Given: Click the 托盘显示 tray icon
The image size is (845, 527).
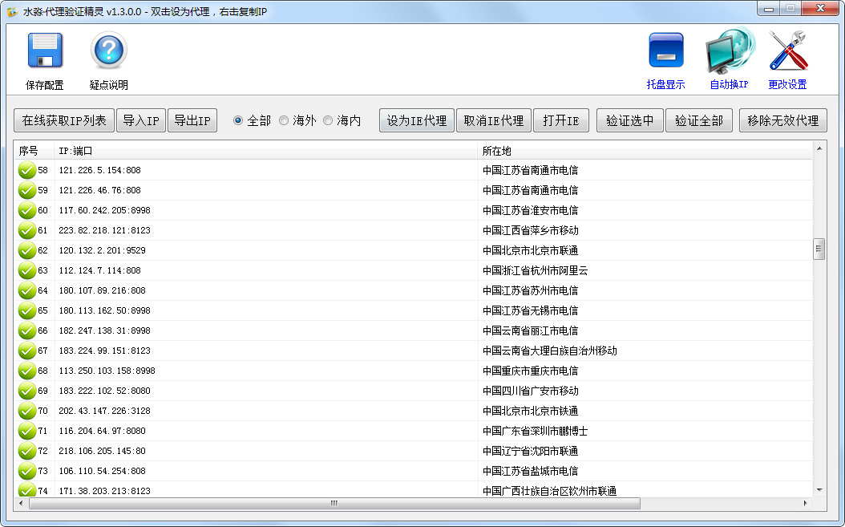Looking at the screenshot, I should click(x=665, y=51).
